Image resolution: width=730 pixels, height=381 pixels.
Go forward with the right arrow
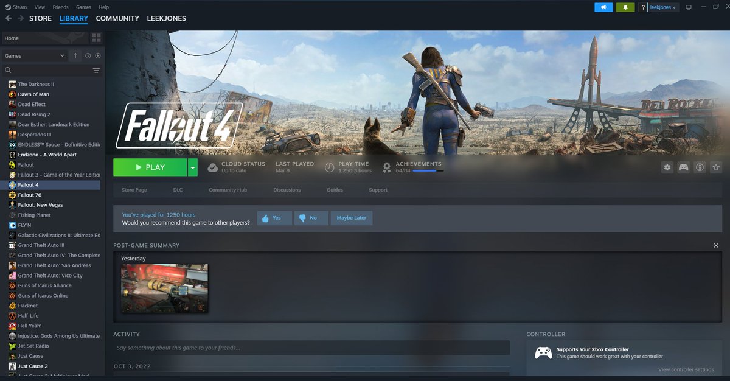[x=21, y=18]
